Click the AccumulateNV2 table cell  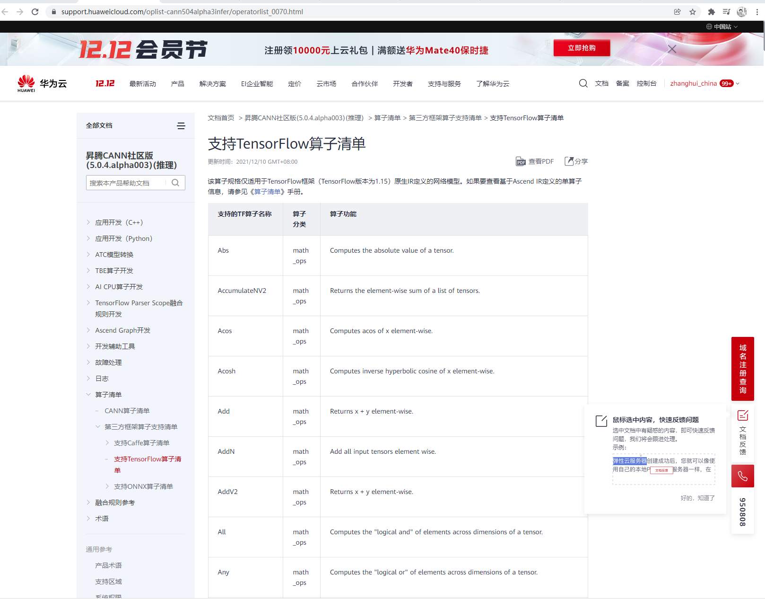pyautogui.click(x=245, y=296)
